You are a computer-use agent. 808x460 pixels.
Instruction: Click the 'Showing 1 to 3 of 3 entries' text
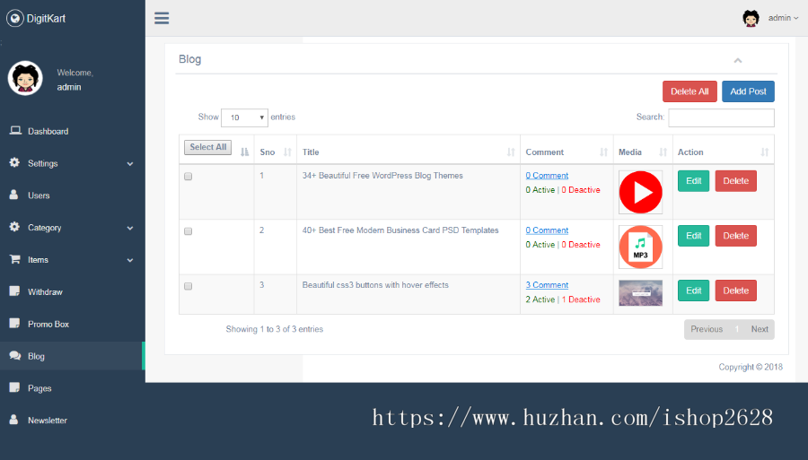click(275, 329)
